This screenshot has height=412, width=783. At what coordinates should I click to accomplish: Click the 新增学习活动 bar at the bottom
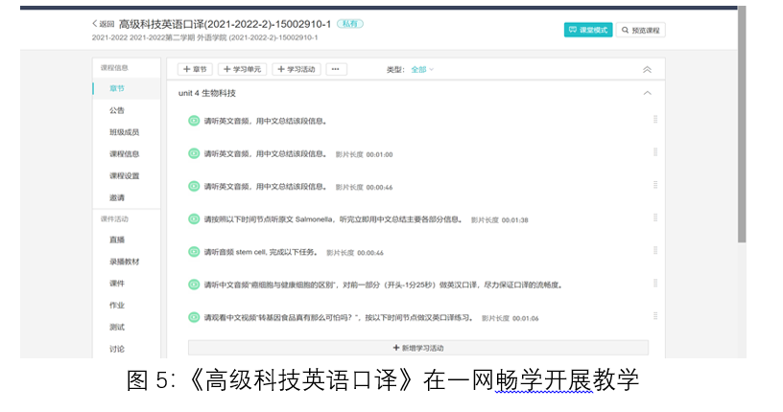[x=417, y=347]
